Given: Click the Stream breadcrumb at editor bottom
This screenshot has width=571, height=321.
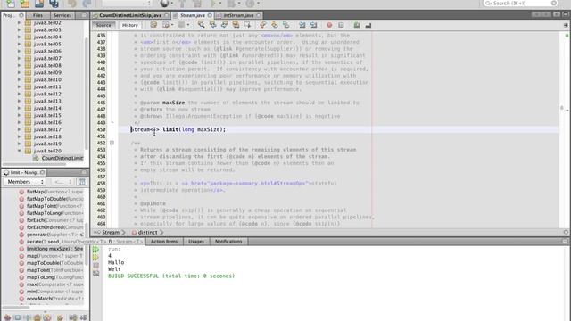Looking at the screenshot, I should [x=111, y=232].
